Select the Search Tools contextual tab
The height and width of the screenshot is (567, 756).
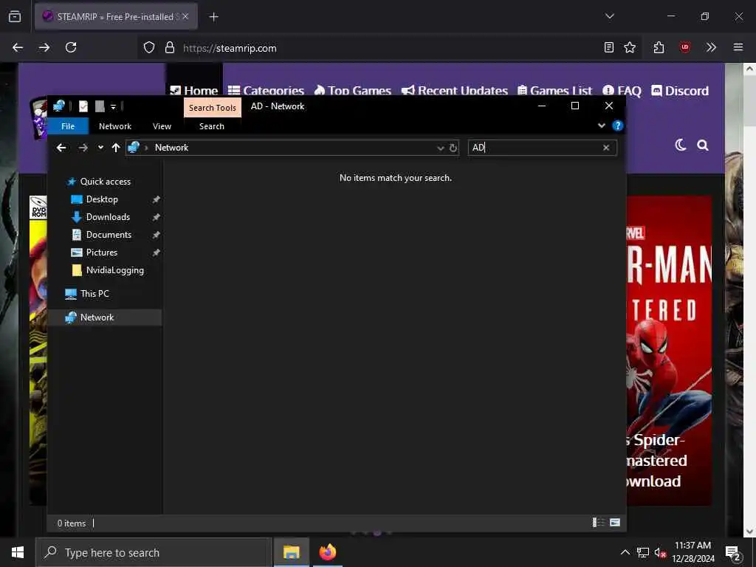tap(213, 108)
